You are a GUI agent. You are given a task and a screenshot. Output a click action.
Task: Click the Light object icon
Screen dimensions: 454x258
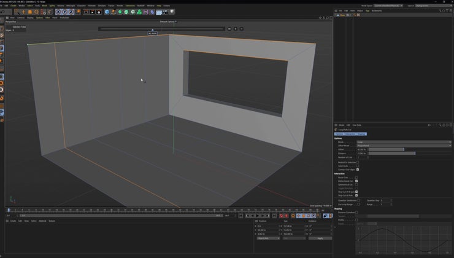172,12
